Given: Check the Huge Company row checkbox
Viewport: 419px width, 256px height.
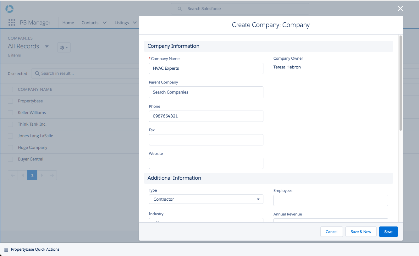Looking at the screenshot, I should 10,148.
